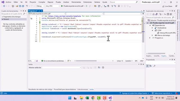Screen dimensions: 180x101
Task: Open the Debug configuration dropdown
Action: point(40,6)
